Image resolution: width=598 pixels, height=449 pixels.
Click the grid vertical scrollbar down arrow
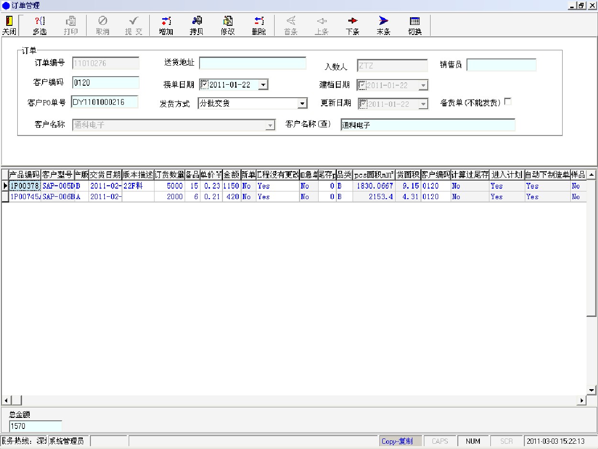click(x=591, y=390)
